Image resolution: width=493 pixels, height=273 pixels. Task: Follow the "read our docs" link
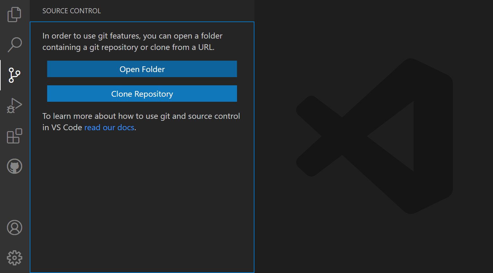(x=109, y=127)
